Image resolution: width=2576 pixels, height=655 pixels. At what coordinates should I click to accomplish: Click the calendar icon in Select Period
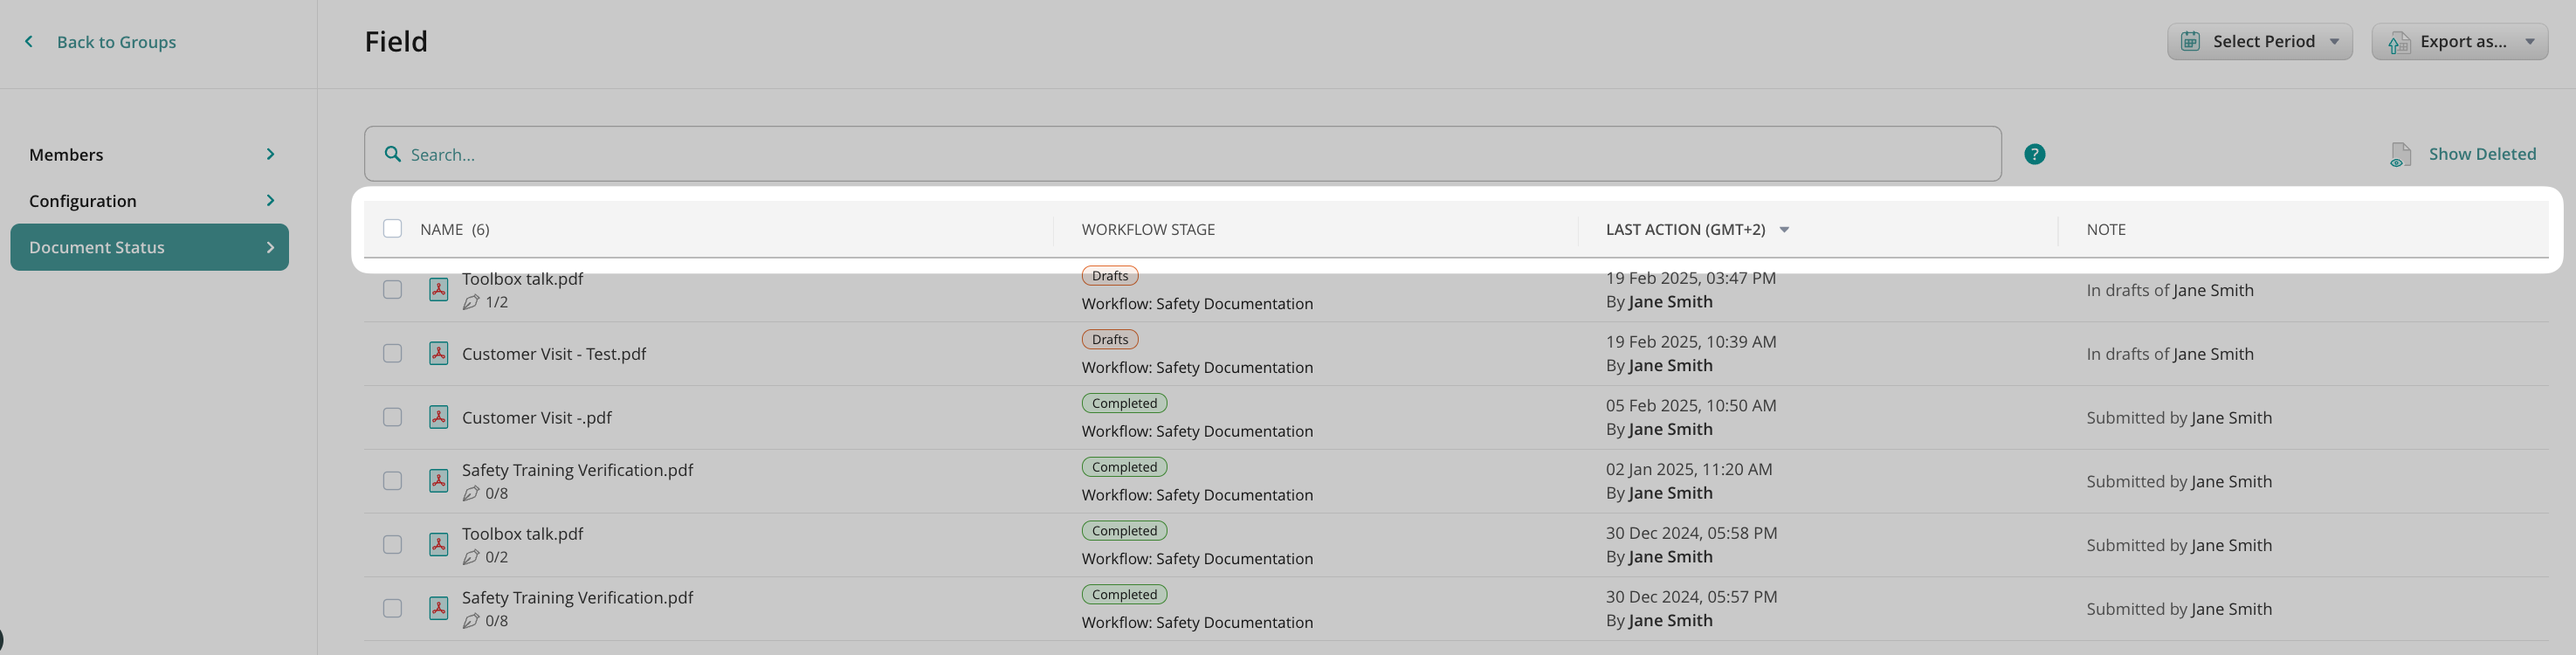tap(2190, 42)
